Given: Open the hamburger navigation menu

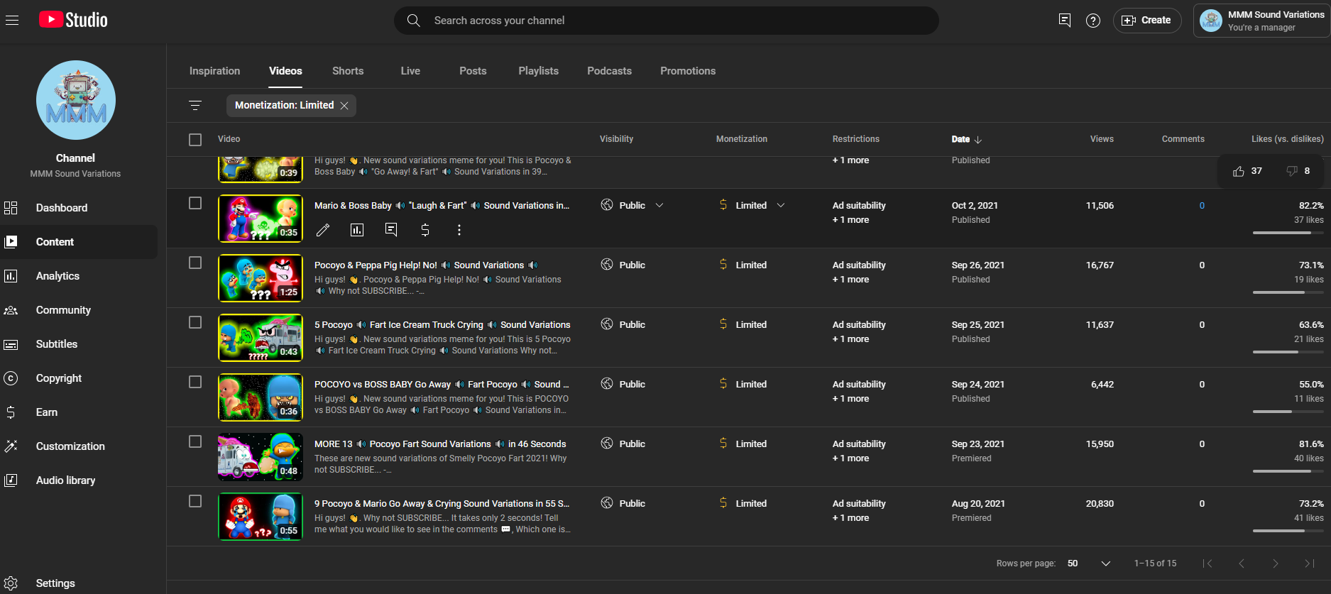Looking at the screenshot, I should pyautogui.click(x=12, y=20).
